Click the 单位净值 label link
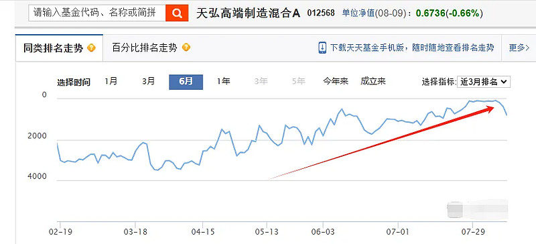The width and height of the screenshot is (536, 244). pos(358,13)
